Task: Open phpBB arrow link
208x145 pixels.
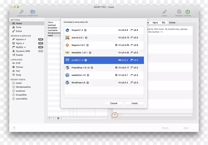Action: tap(86, 60)
